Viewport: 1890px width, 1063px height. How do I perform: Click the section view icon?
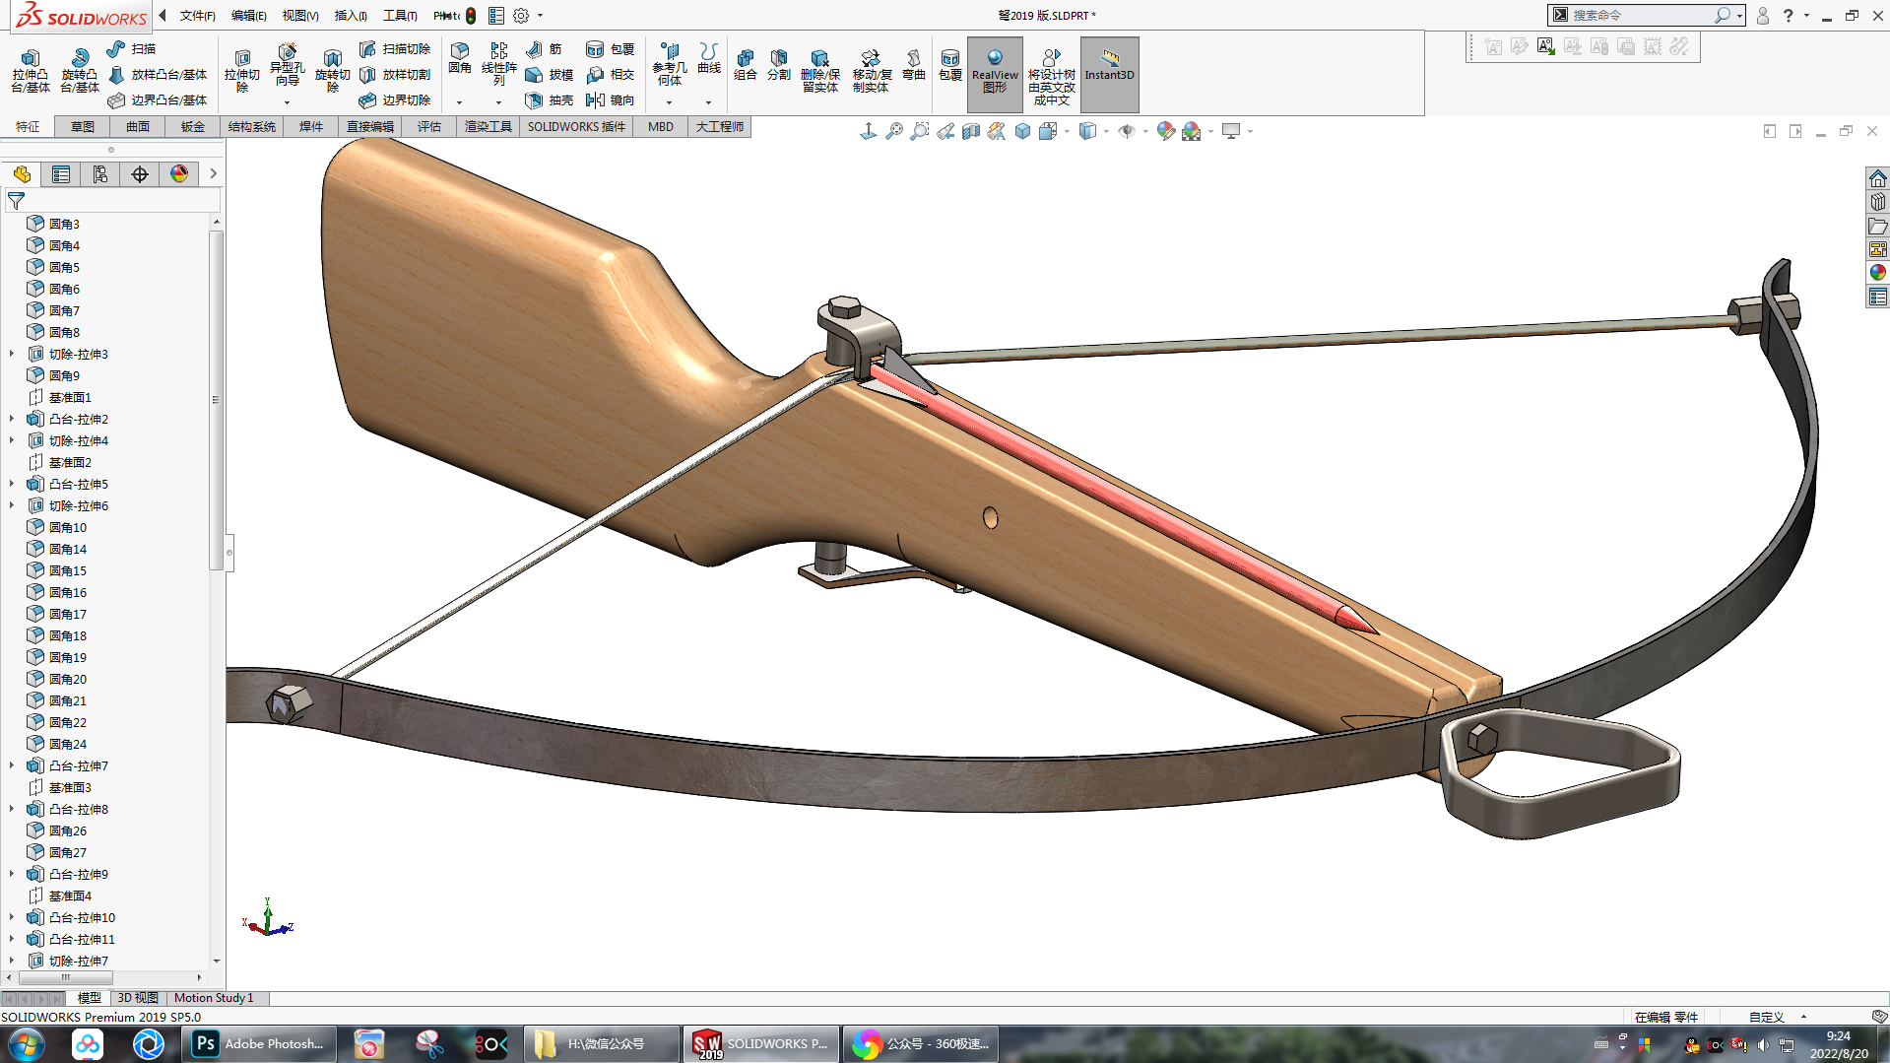[971, 131]
